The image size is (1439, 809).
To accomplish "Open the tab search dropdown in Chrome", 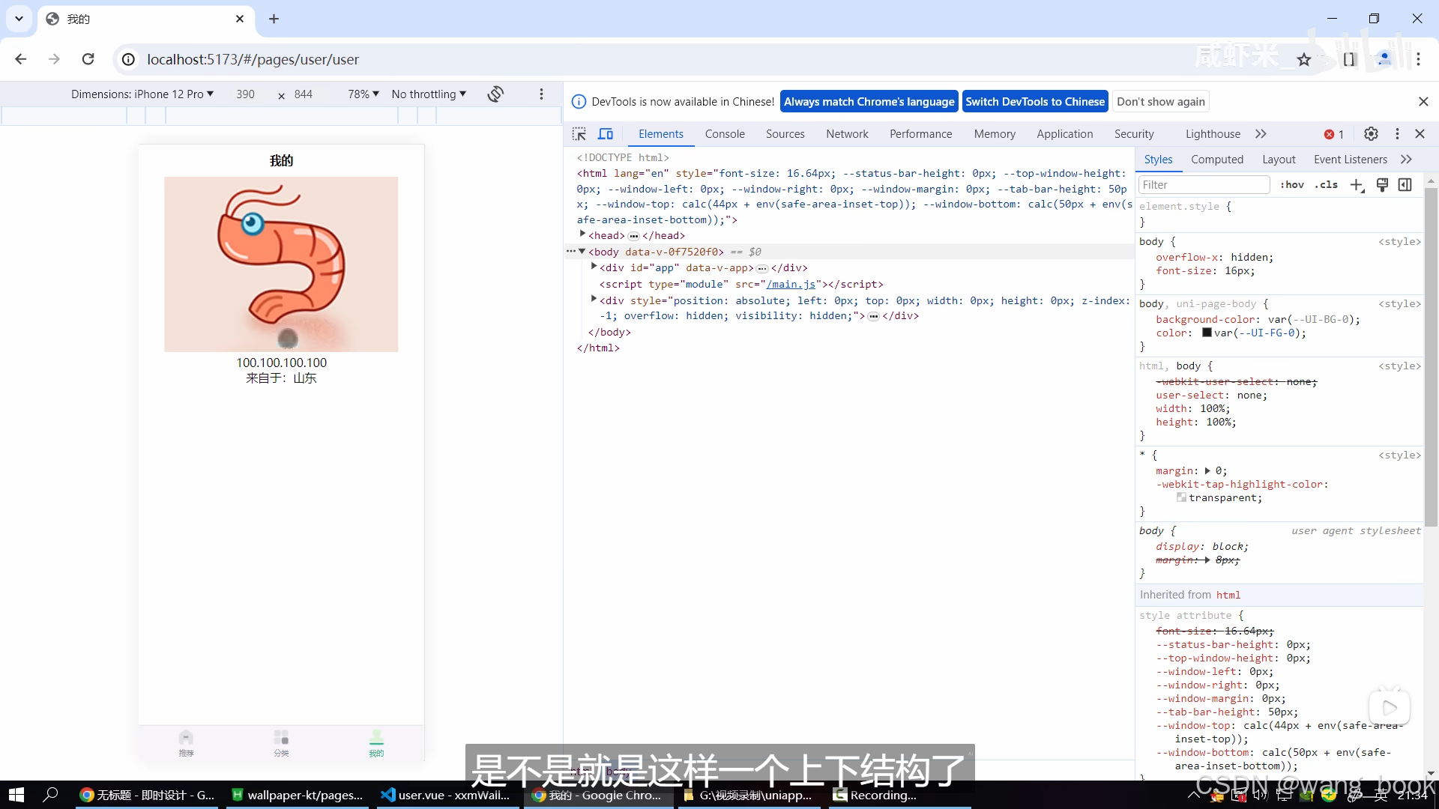I will [19, 19].
